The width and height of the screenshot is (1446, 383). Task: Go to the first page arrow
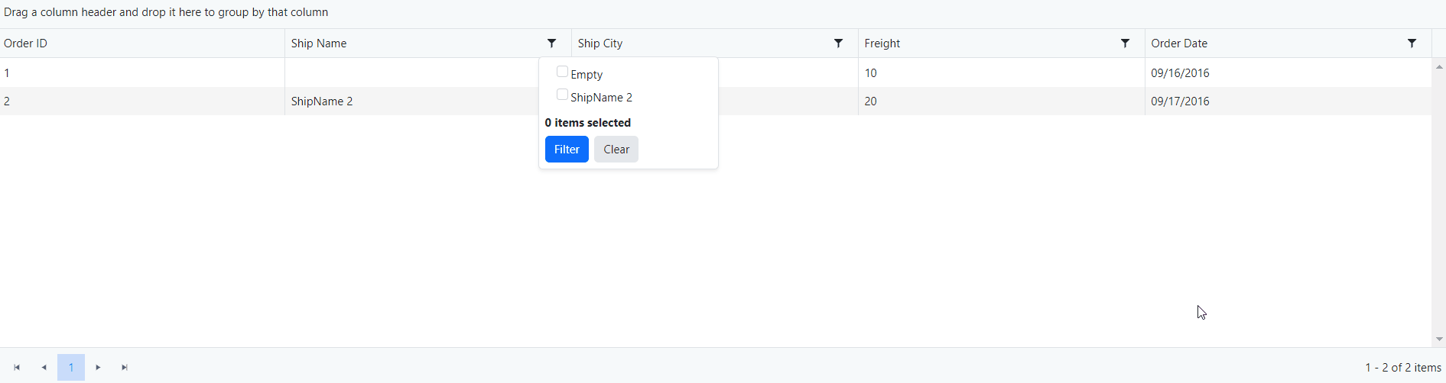click(x=17, y=368)
